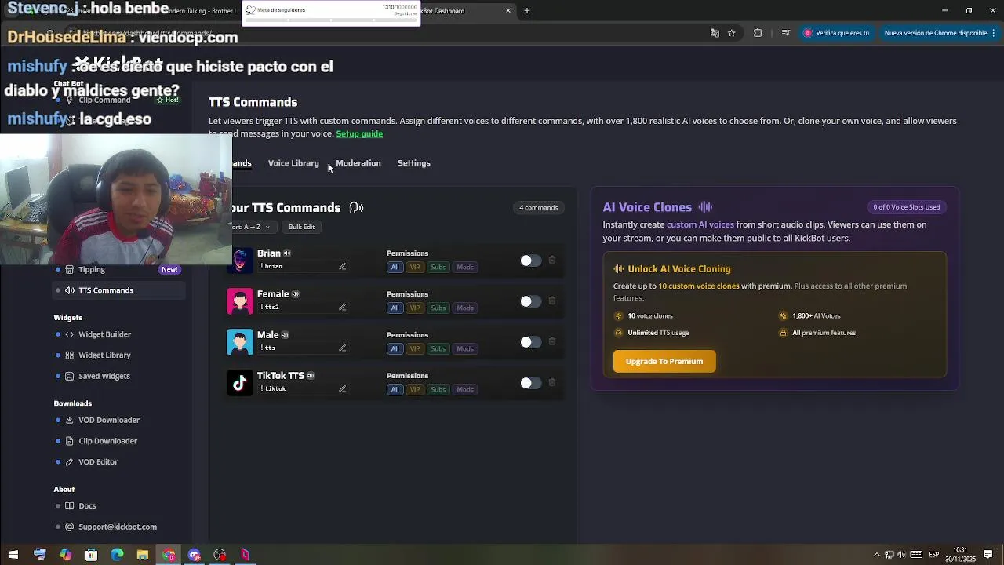1004x565 pixels.
Task: Select All permission for Female
Action: coord(395,308)
